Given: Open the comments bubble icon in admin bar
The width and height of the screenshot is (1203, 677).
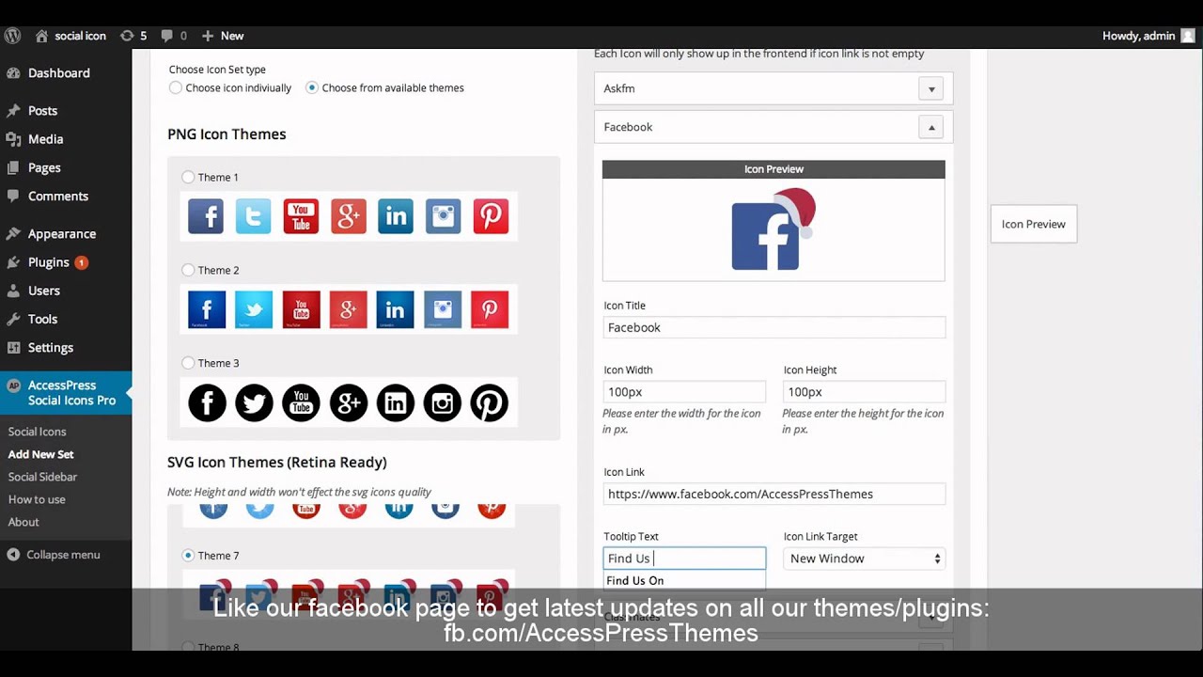Looking at the screenshot, I should click(x=166, y=36).
